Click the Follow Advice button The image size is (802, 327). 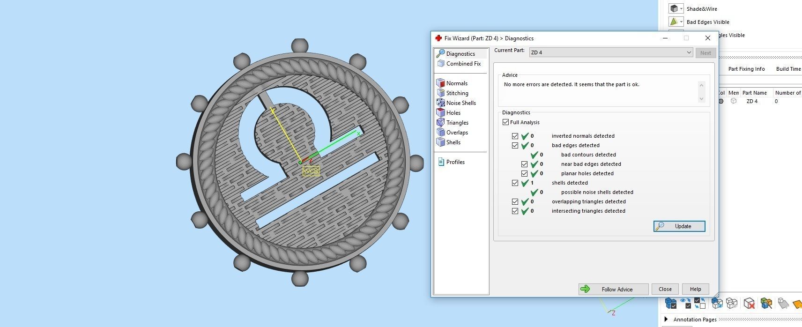pyautogui.click(x=613, y=289)
